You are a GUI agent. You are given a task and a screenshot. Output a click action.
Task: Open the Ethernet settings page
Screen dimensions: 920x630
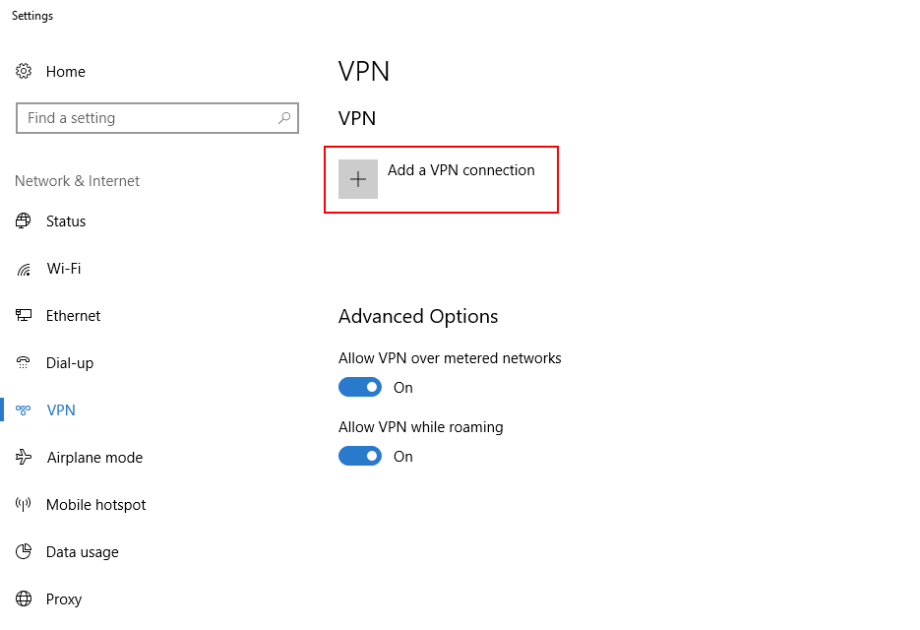[x=74, y=316]
